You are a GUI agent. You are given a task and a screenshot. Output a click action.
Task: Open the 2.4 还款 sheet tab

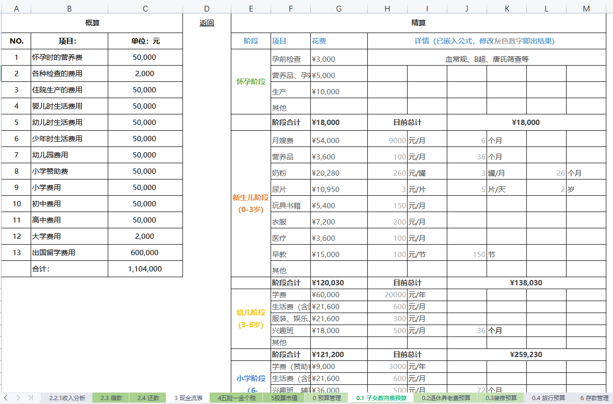click(148, 398)
